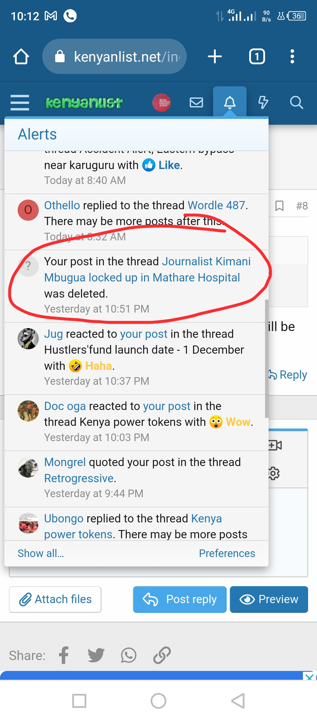Click Preferences in the Alerts panel
Screen dimensions: 317x722
click(x=227, y=553)
